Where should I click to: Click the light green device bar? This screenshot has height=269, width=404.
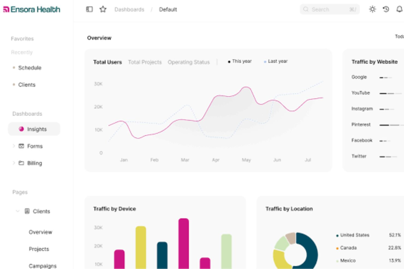[x=226, y=251]
